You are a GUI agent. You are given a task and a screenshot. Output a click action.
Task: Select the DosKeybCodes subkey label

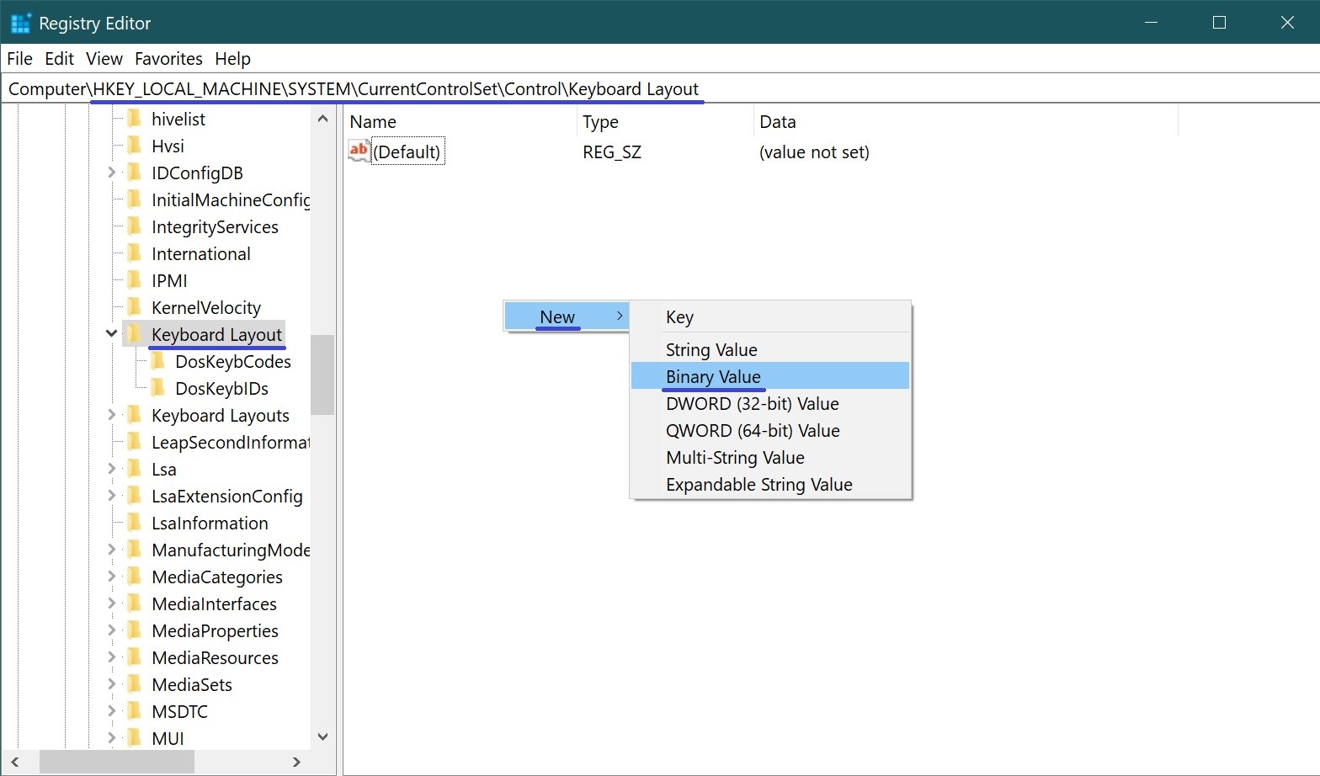pyautogui.click(x=233, y=361)
